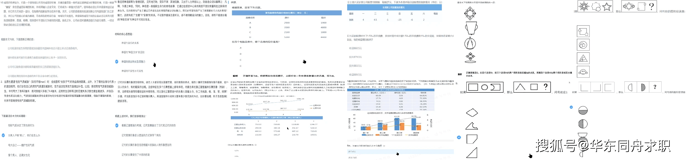688x160 pixels.
Task: Select answer 神话与音乐的关系
Action: (x=130, y=43)
